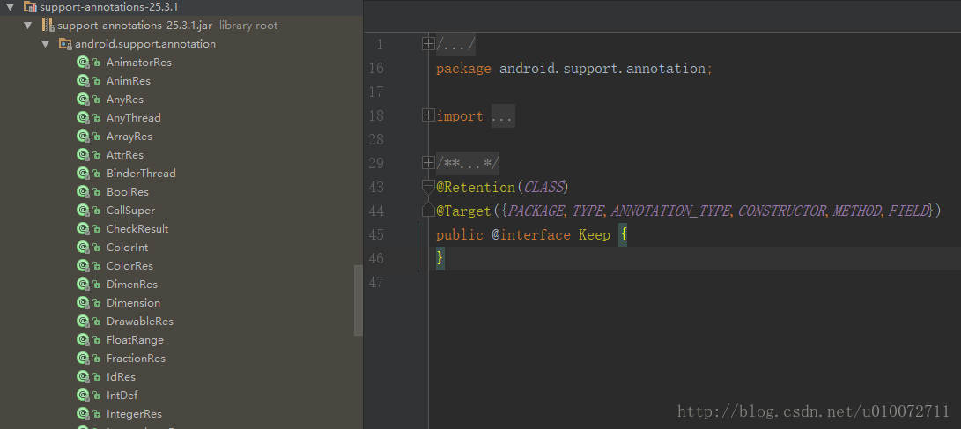This screenshot has width=961, height=429.
Task: Click the annotation icon beside IntDef
Action: tap(83, 396)
